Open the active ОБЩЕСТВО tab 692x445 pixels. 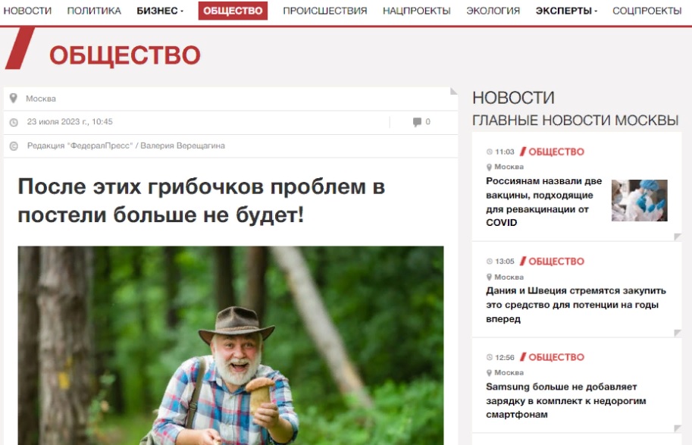tap(233, 11)
